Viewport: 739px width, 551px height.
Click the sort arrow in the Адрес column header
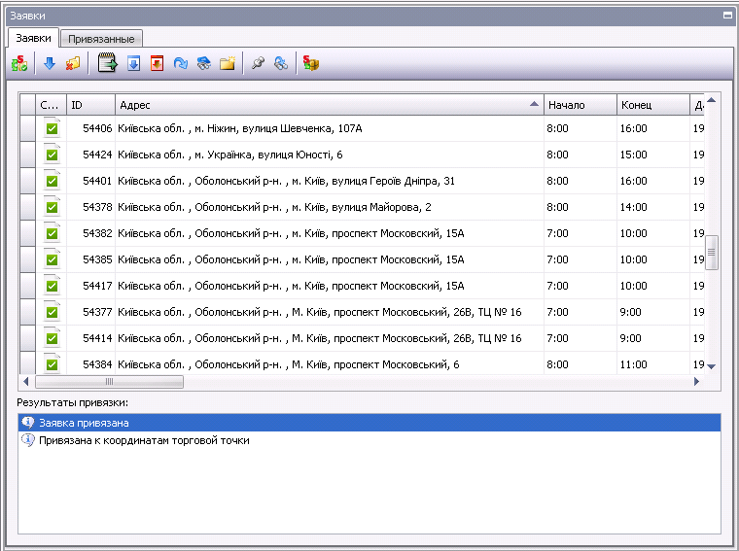[x=534, y=104]
